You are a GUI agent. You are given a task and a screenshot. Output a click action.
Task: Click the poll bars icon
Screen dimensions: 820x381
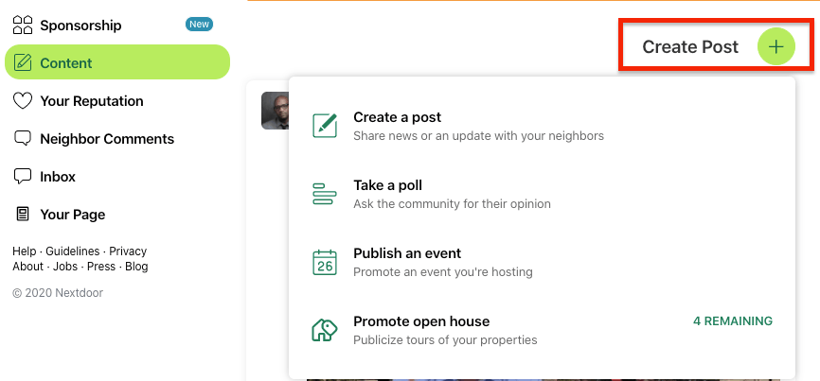click(325, 194)
